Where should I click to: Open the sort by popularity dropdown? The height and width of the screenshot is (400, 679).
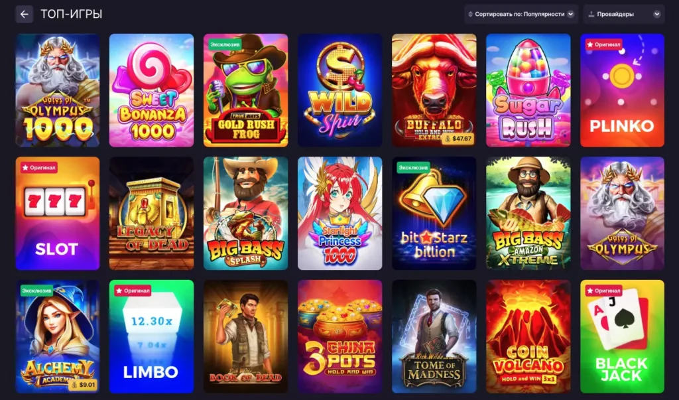[x=521, y=15]
